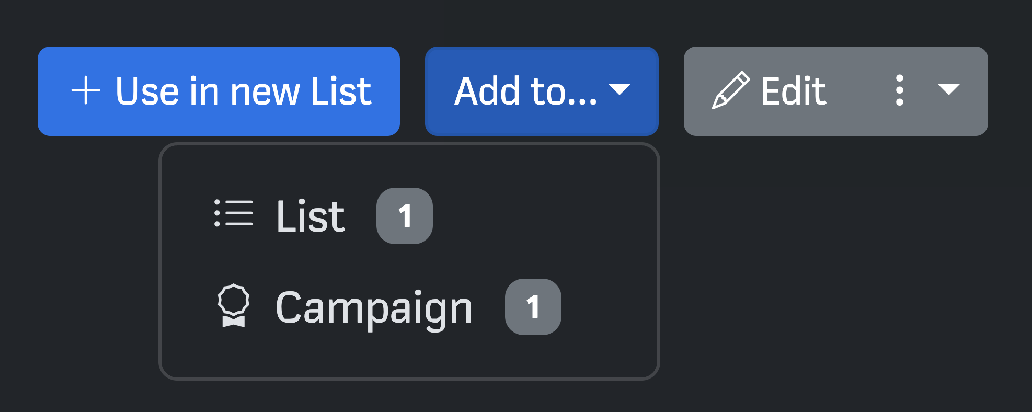
Task: Click the bulleted list icon in the dropdown
Action: [x=233, y=213]
